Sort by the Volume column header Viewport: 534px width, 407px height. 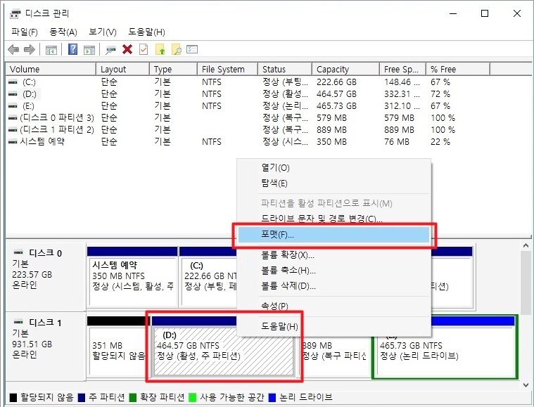[51, 69]
